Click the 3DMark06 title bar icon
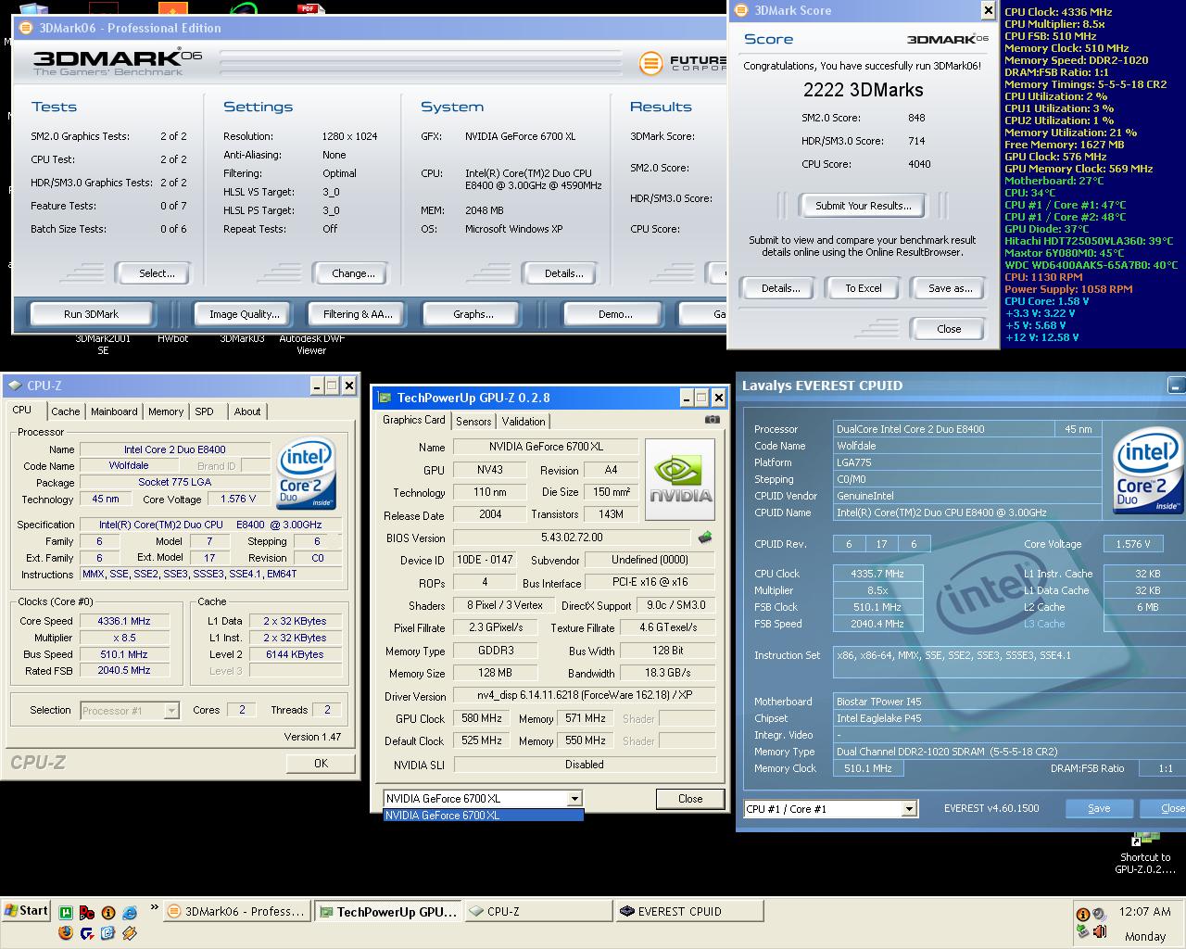 click(25, 28)
